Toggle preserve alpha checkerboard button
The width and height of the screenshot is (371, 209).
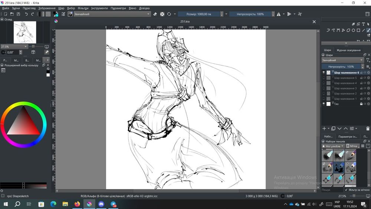[x=162, y=14]
